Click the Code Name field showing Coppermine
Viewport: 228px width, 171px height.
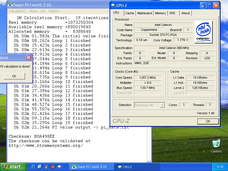pos(149,30)
